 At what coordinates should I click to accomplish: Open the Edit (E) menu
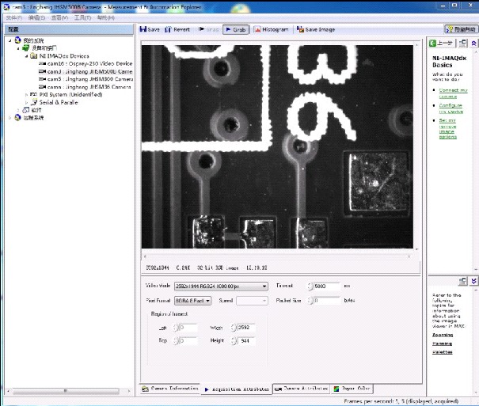tap(36, 17)
